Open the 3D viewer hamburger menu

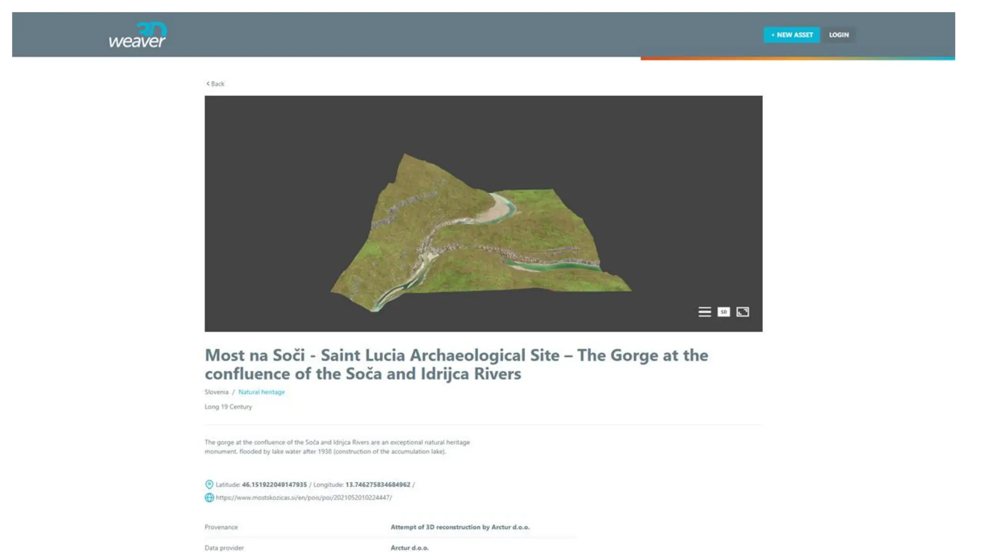[x=704, y=312]
